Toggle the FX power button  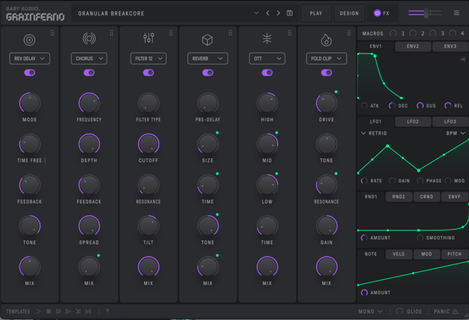click(x=377, y=13)
